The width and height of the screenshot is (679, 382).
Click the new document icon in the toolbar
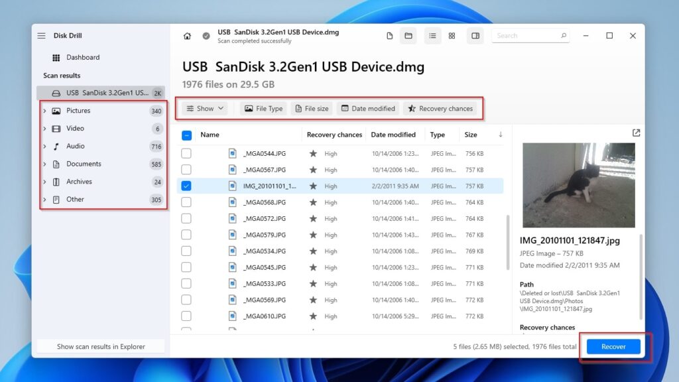[389, 36]
